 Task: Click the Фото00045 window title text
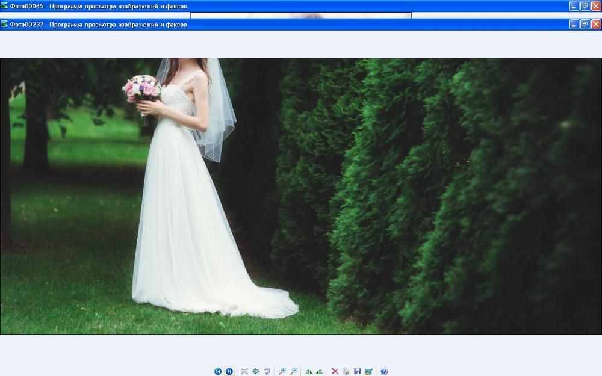[98, 6]
